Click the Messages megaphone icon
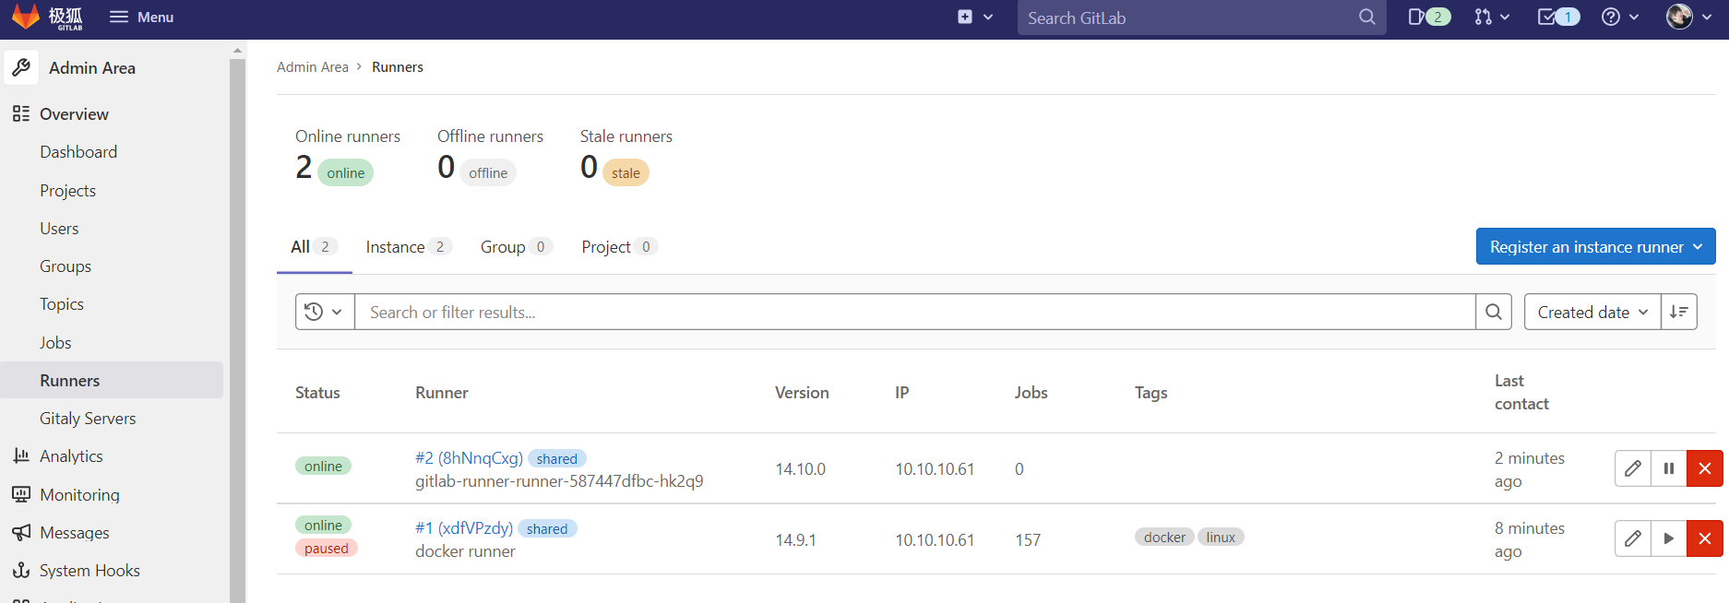 [x=21, y=532]
